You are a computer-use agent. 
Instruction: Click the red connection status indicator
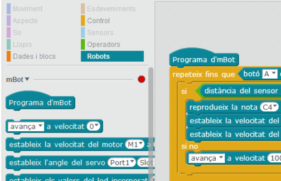point(141,79)
